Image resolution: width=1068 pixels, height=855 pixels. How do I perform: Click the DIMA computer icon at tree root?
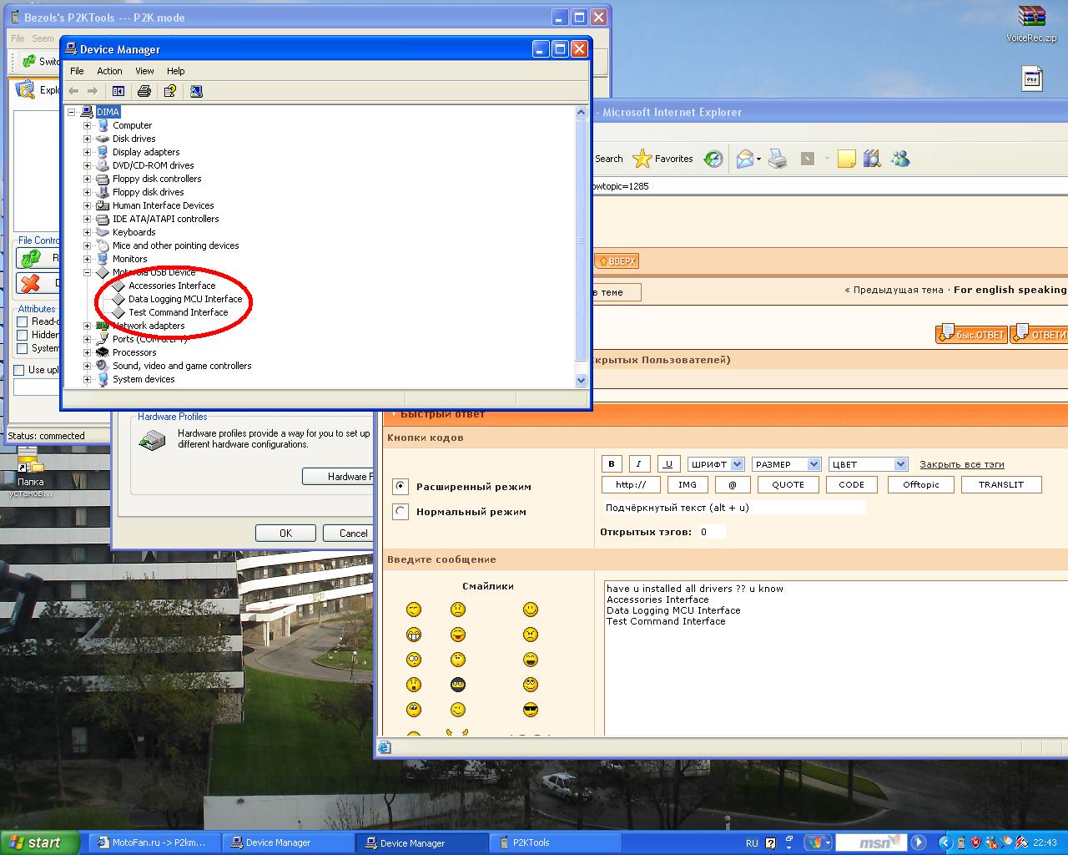click(x=87, y=112)
